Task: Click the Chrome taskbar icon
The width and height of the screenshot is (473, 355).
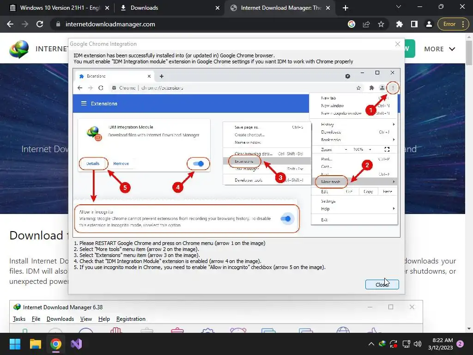Action: pyautogui.click(x=56, y=344)
